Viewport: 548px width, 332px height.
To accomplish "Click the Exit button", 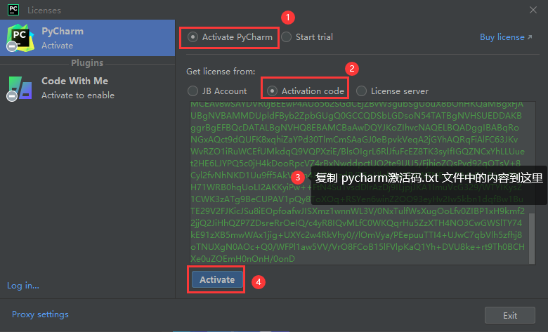I will 510,316.
